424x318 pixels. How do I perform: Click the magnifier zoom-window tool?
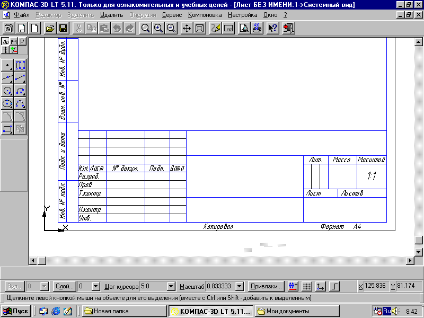[x=145, y=28]
